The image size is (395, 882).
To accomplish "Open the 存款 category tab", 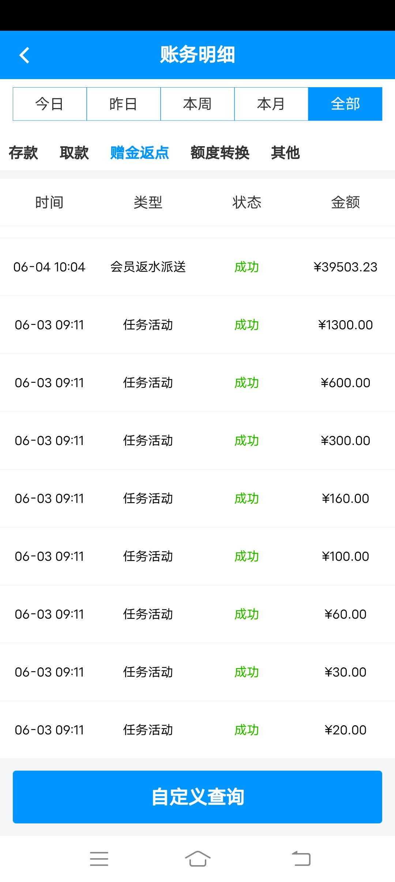I will (x=23, y=153).
